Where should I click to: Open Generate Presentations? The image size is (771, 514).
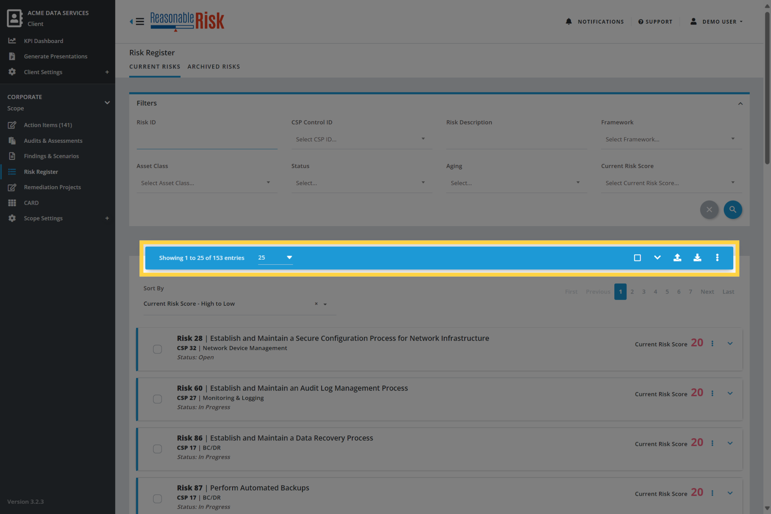(55, 56)
